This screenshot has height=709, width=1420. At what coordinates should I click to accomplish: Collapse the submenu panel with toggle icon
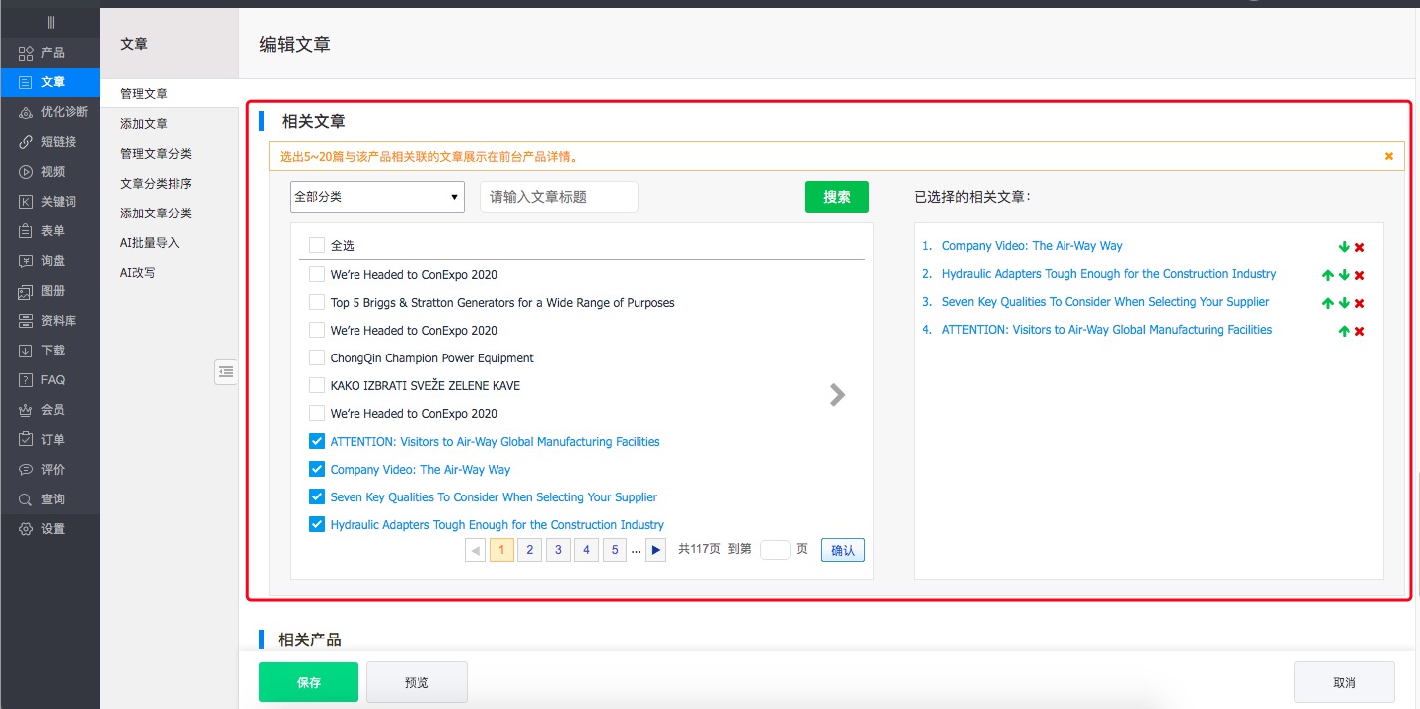[226, 371]
